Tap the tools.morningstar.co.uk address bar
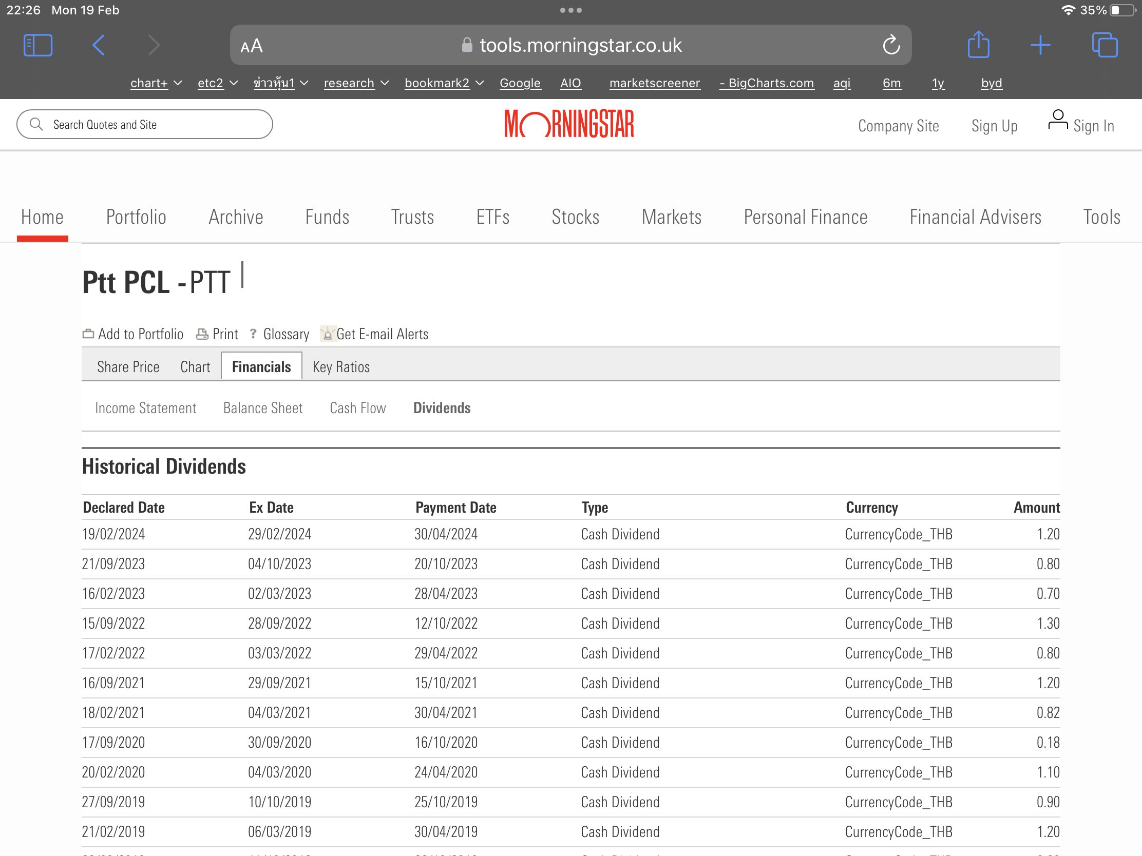The height and width of the screenshot is (856, 1142). [570, 45]
